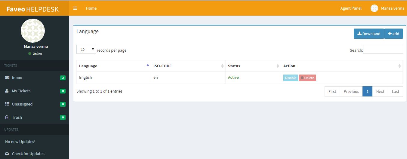Open the records per page dropdown
This screenshot has height=159, width=407.
[x=86, y=50]
